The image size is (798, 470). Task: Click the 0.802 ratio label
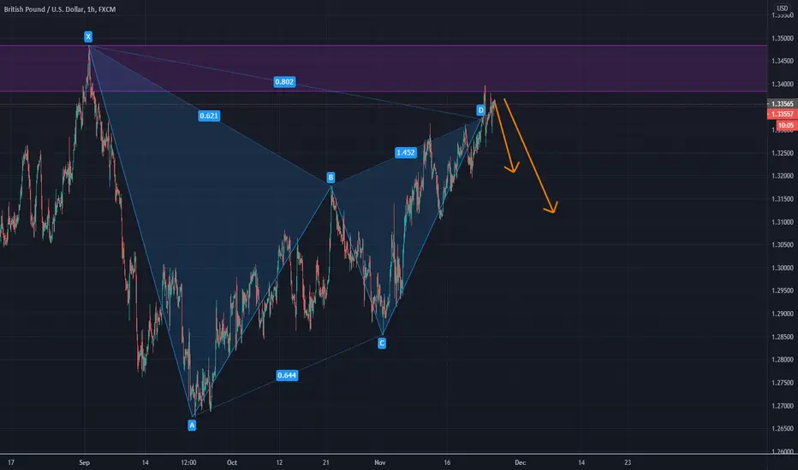[x=284, y=82]
